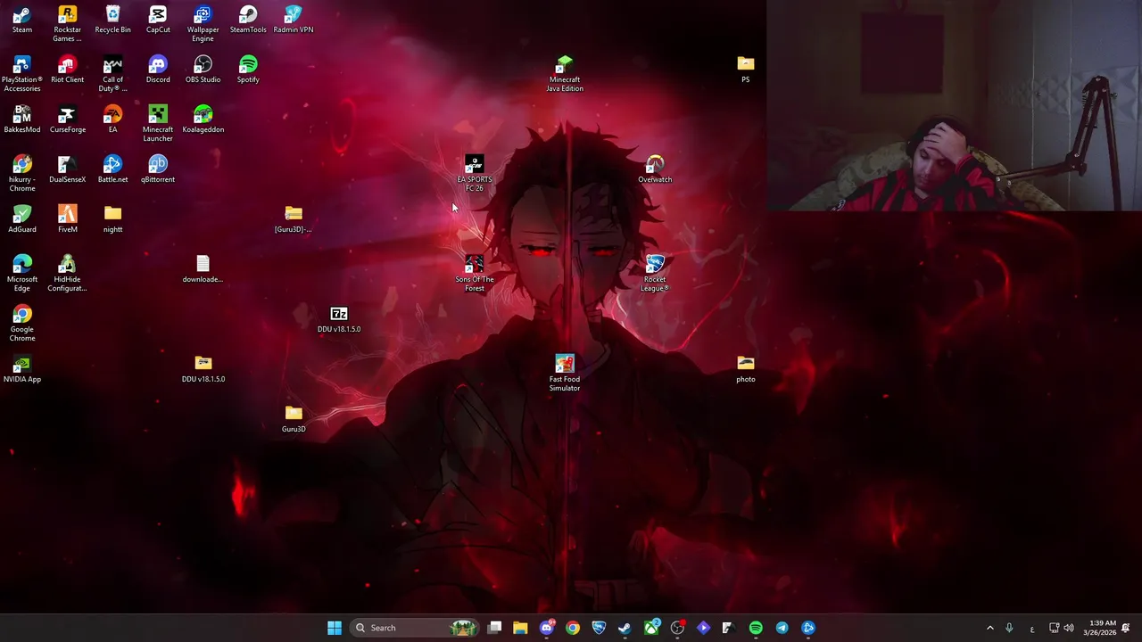Open the volume speaker control

[1069, 628]
